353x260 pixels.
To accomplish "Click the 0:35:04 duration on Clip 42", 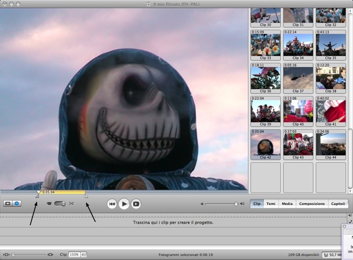I will point(258,131).
